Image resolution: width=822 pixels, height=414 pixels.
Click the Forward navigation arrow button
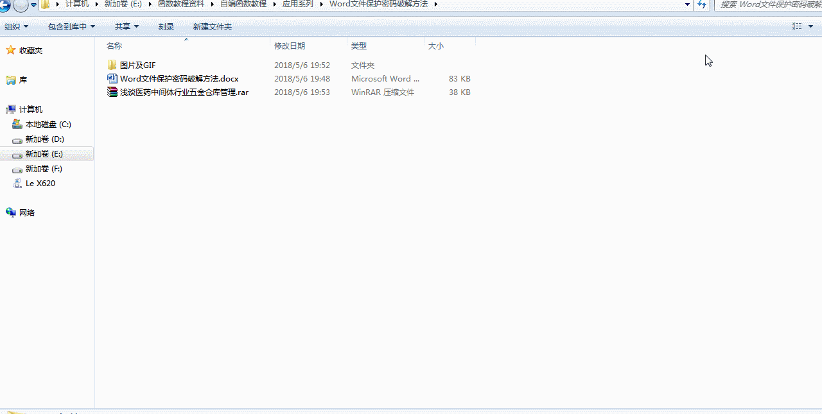[21, 5]
